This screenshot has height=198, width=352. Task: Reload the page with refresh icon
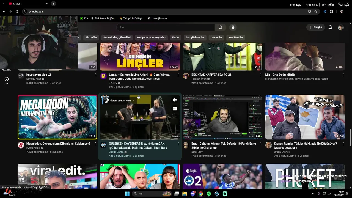17,12
